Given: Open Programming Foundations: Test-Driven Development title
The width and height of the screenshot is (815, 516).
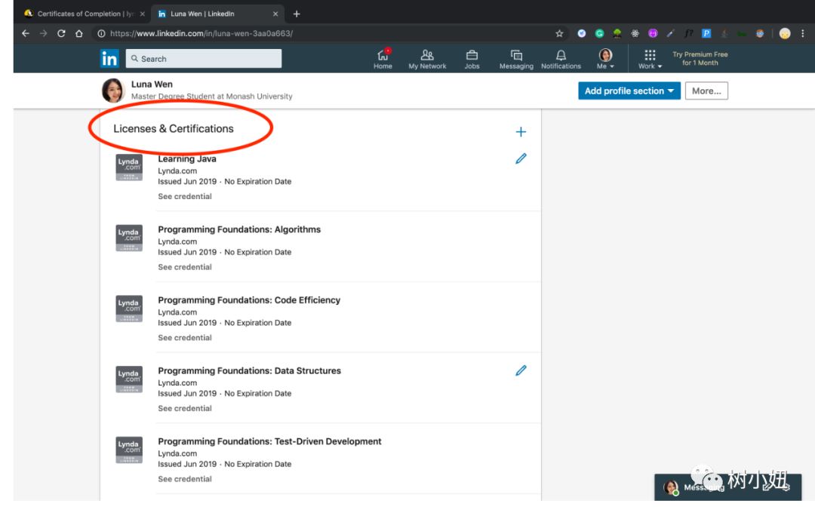Looking at the screenshot, I should 269,441.
